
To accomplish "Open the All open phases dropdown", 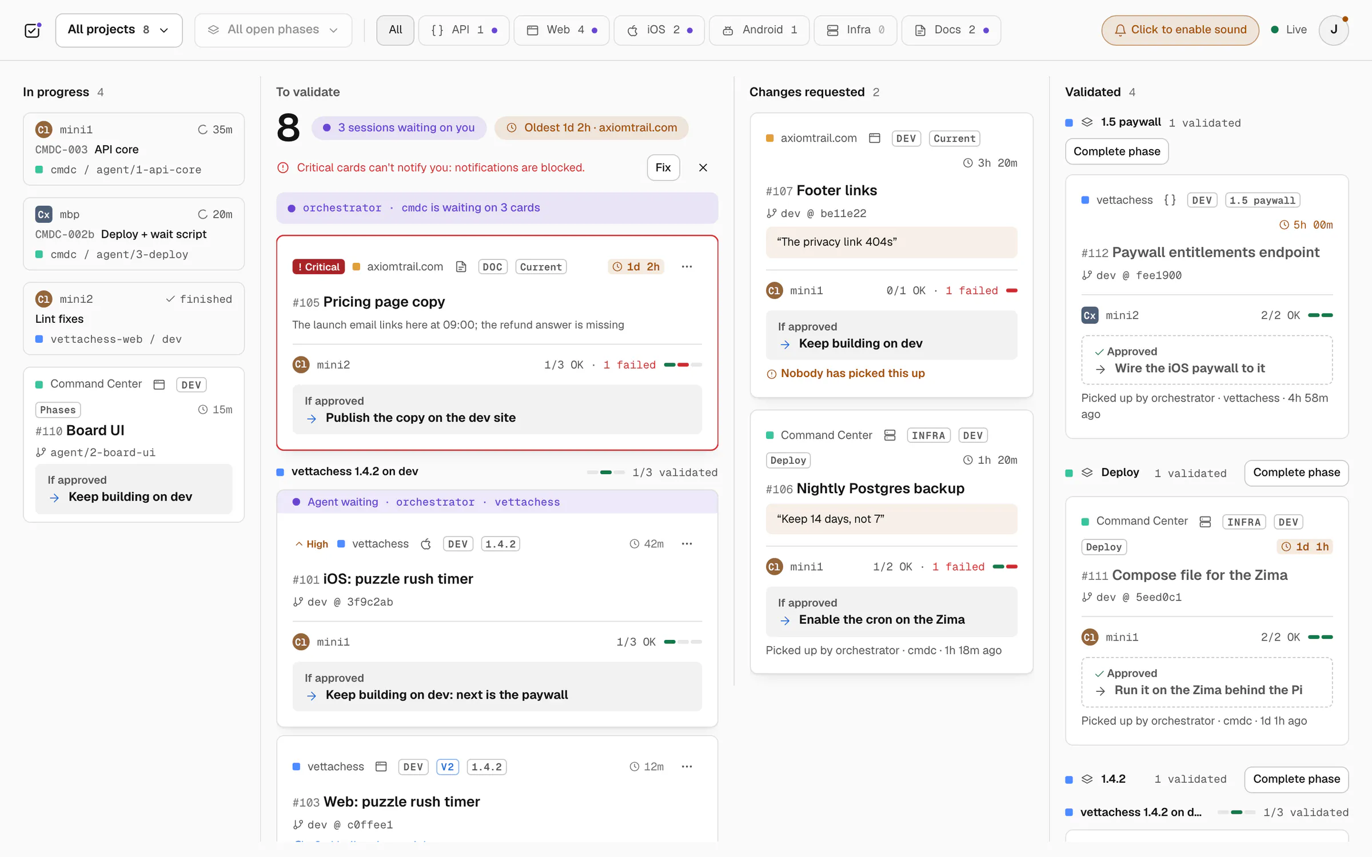I will pos(273,30).
